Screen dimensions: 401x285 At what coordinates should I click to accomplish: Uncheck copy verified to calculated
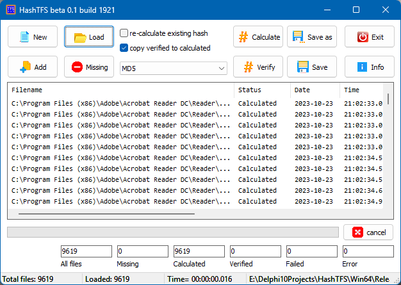124,47
